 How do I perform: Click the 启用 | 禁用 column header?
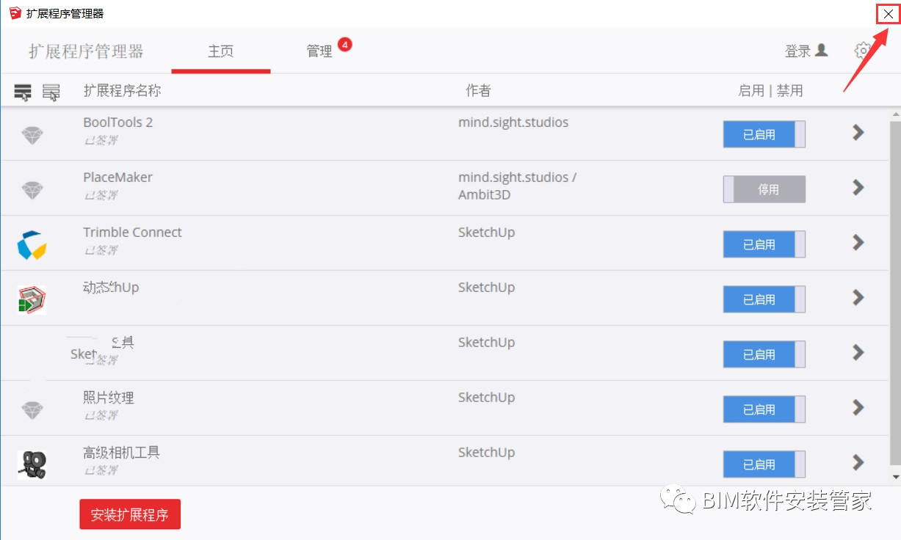(x=770, y=91)
